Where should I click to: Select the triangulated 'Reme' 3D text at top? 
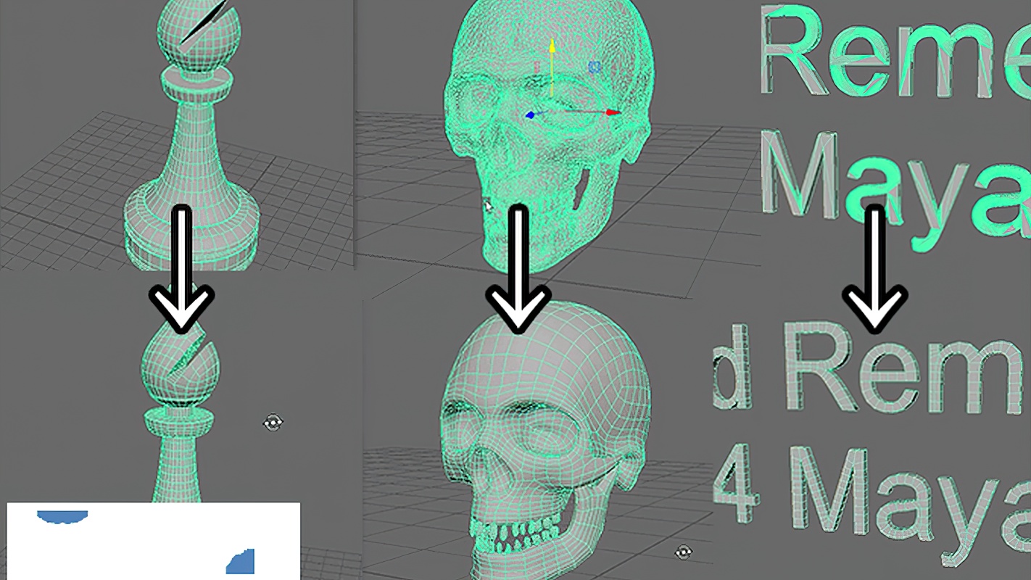click(x=896, y=51)
